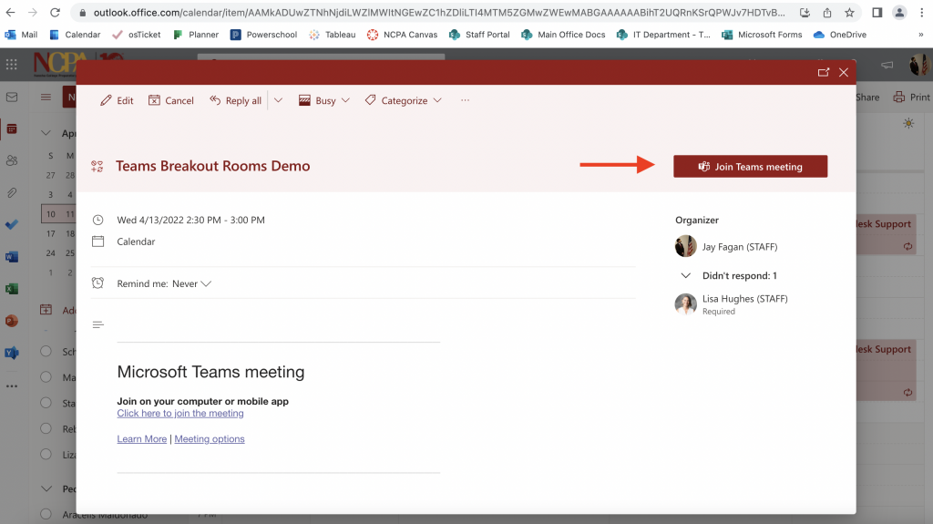This screenshot has width=933, height=524.
Task: Open the Learn More link
Action: [141, 438]
